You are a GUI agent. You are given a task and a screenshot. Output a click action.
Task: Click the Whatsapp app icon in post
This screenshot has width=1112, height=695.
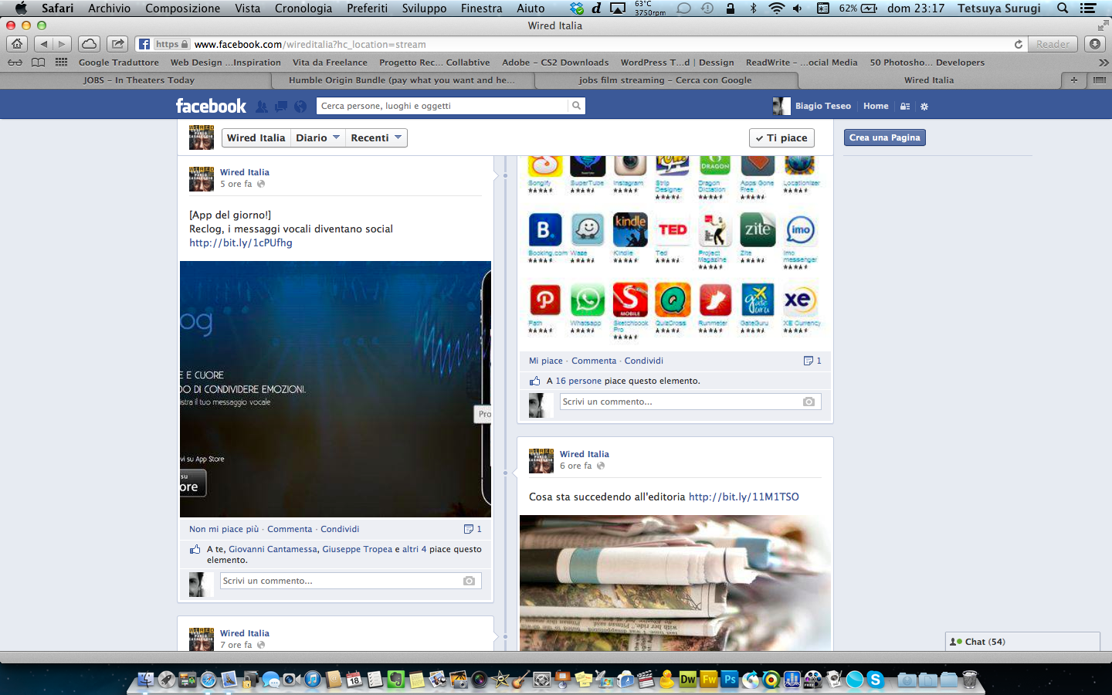588,300
